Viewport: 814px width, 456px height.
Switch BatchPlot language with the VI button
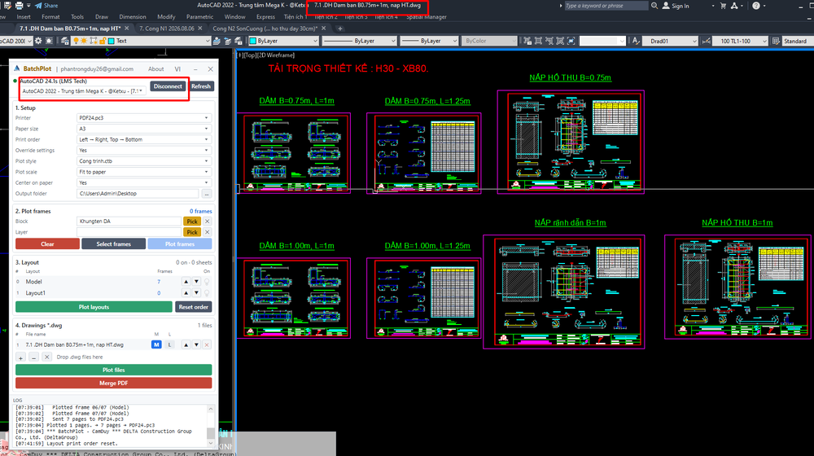177,69
